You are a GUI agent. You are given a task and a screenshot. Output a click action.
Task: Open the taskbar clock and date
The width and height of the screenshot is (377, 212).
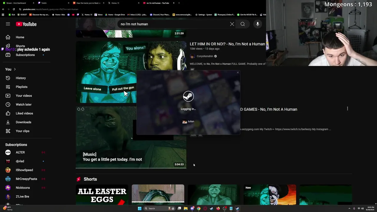[371, 208]
